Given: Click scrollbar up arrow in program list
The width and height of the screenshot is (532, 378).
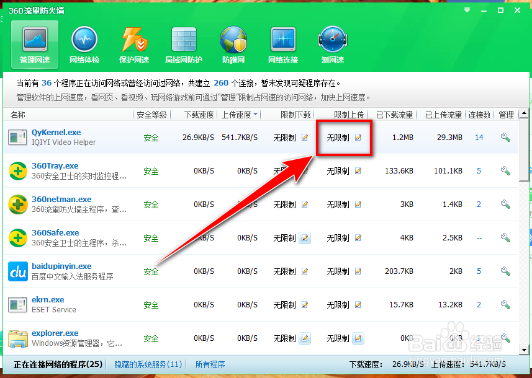Looking at the screenshot, I should pyautogui.click(x=524, y=113).
